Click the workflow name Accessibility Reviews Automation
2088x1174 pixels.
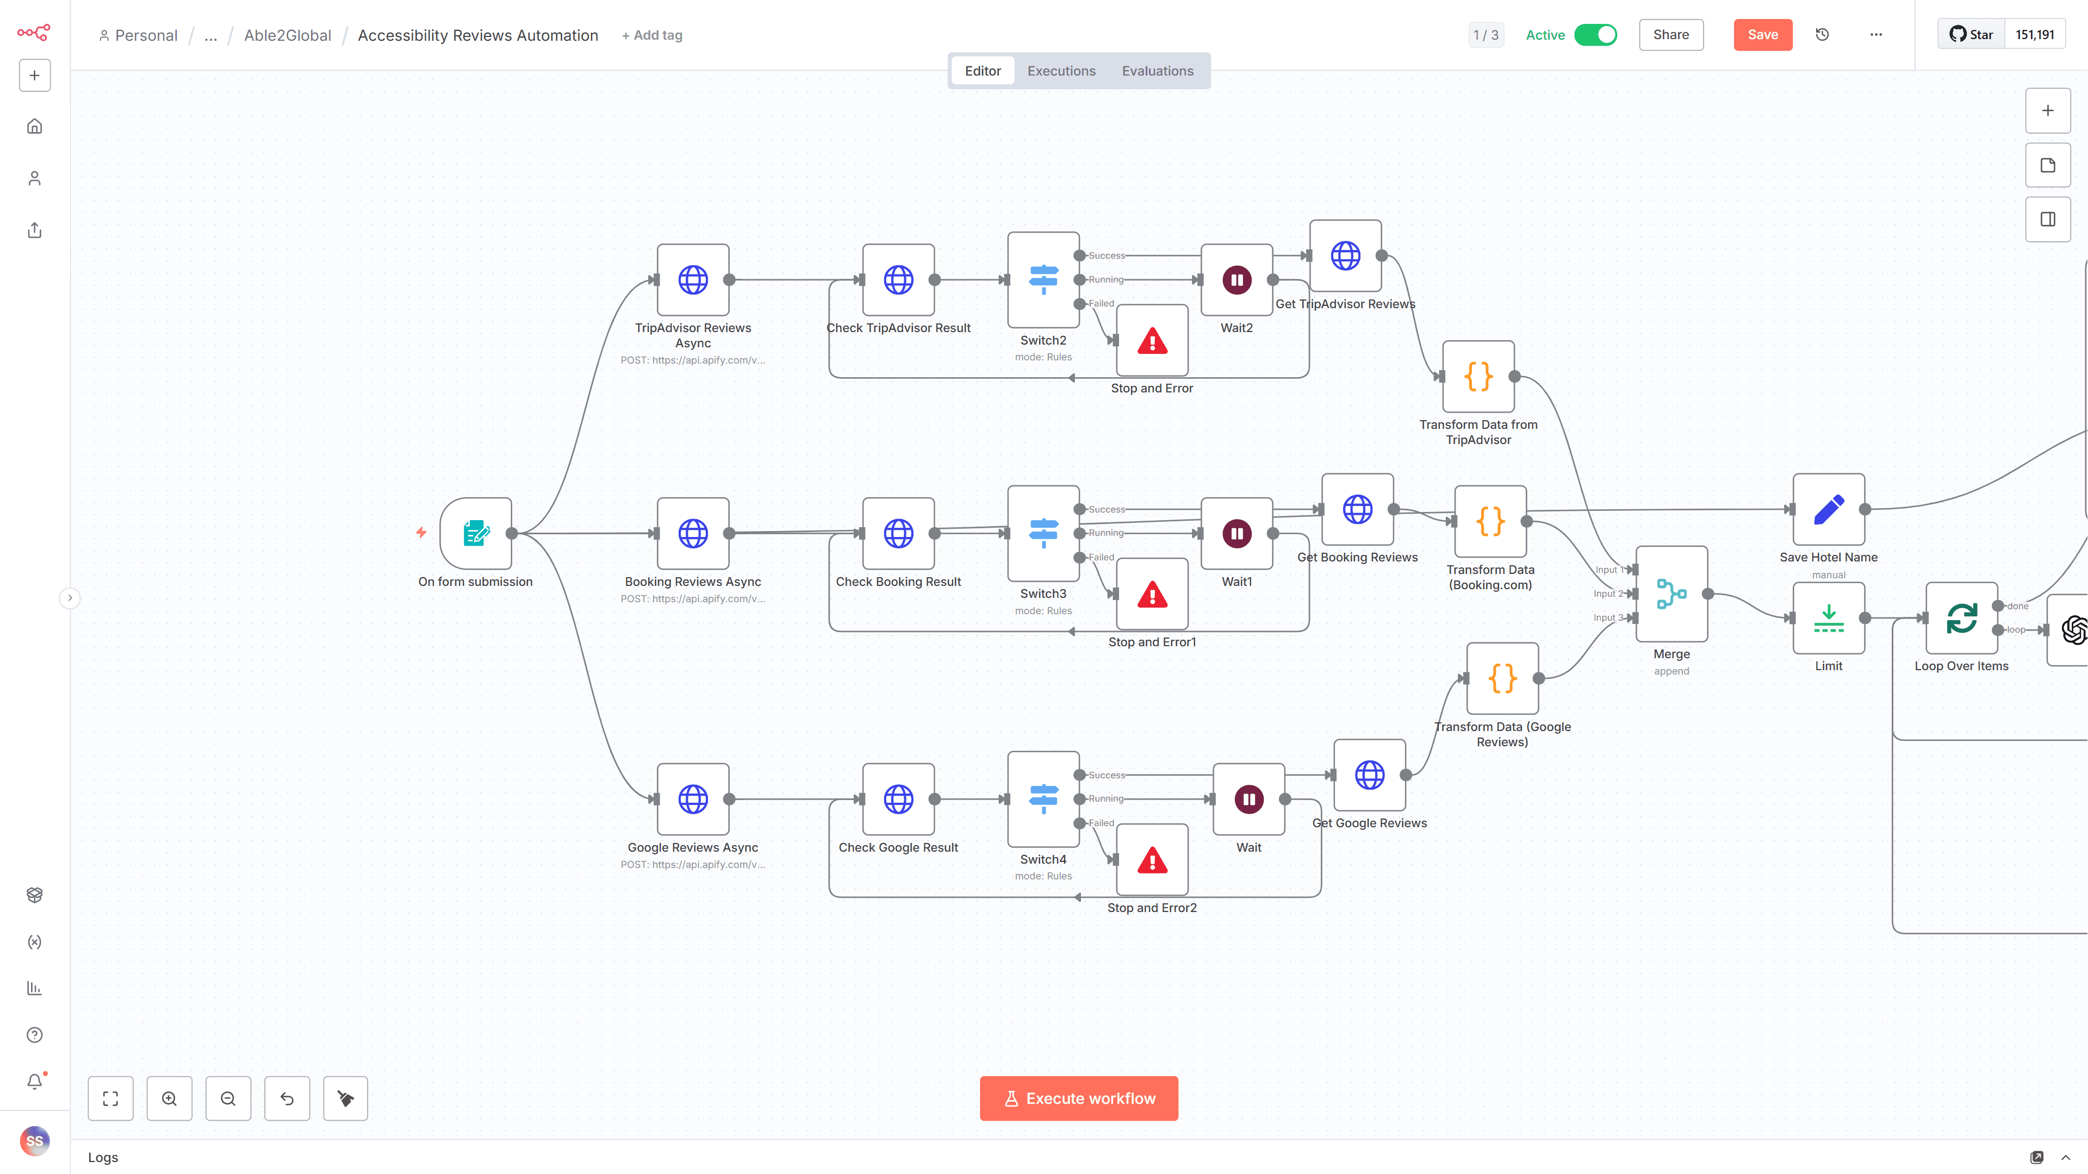point(478,36)
